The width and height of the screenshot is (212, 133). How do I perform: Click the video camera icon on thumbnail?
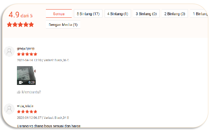[x=21, y=82]
